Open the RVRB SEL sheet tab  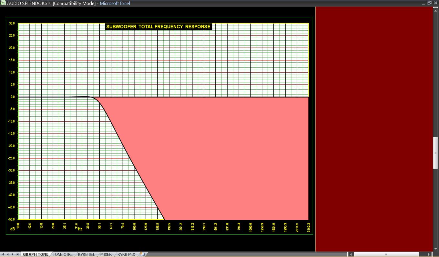click(x=86, y=254)
